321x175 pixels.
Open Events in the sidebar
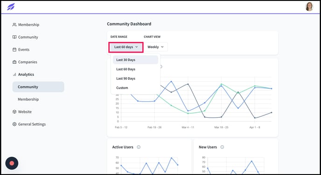[x=24, y=50]
